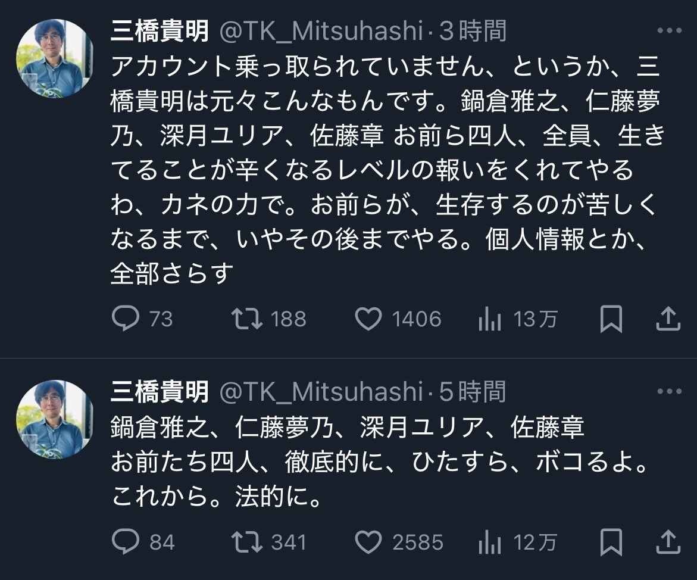Open 三橋貴明 display name on first tweet
This screenshot has height=580, width=697.
(x=160, y=31)
